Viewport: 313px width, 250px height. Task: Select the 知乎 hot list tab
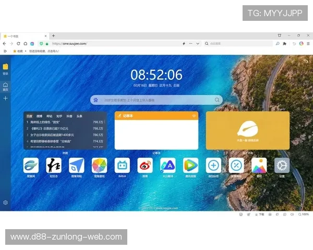[59, 116]
